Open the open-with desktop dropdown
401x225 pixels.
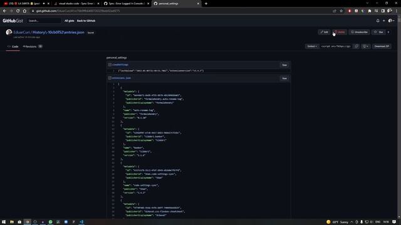(365, 46)
